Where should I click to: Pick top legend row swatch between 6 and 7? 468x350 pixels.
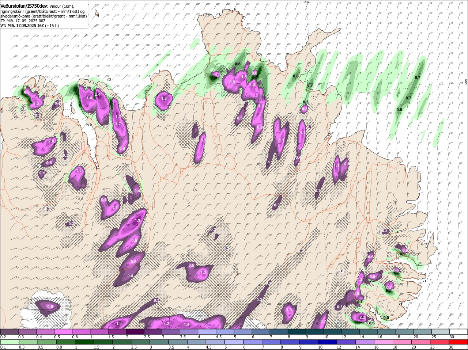coord(261,332)
